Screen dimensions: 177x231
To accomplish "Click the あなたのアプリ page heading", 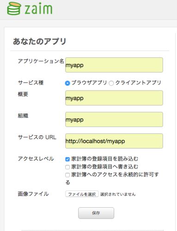I will pyautogui.click(x=40, y=42).
